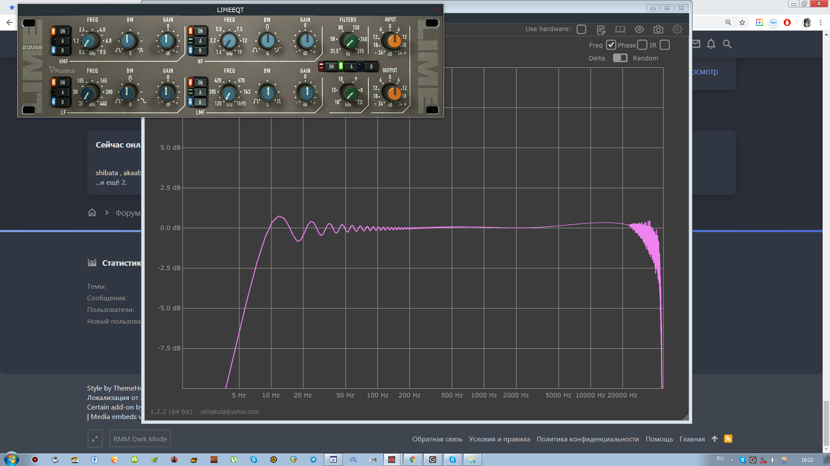Open the Помощь footer link

pos(659,439)
